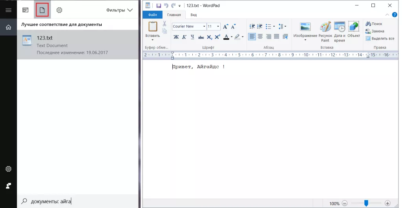402x208 pixels.
Task: Open the search panel hamburger menu
Action: tap(9, 10)
